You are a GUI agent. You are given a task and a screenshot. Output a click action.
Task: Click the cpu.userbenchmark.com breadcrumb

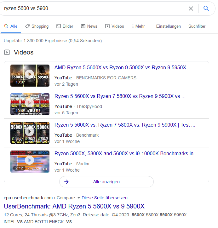tap(28, 198)
